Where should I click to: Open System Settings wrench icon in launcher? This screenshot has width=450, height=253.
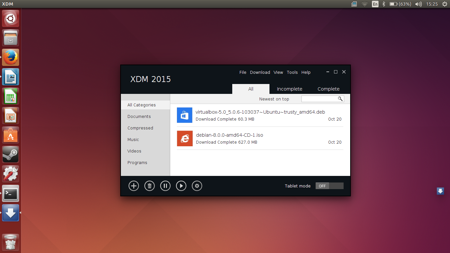[11, 174]
